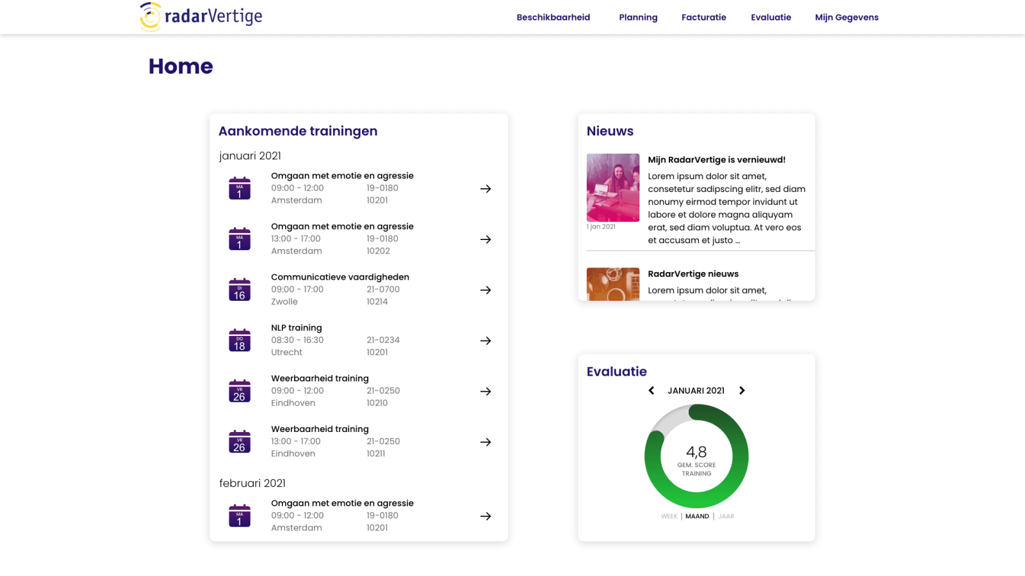Click the calendar icon for NLP training
This screenshot has height=576, width=1025.
point(240,340)
